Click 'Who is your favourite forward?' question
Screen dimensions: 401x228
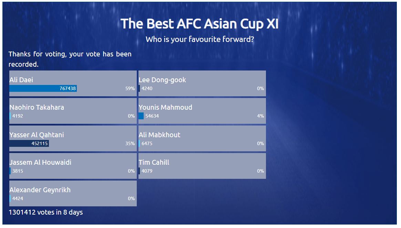coord(200,39)
